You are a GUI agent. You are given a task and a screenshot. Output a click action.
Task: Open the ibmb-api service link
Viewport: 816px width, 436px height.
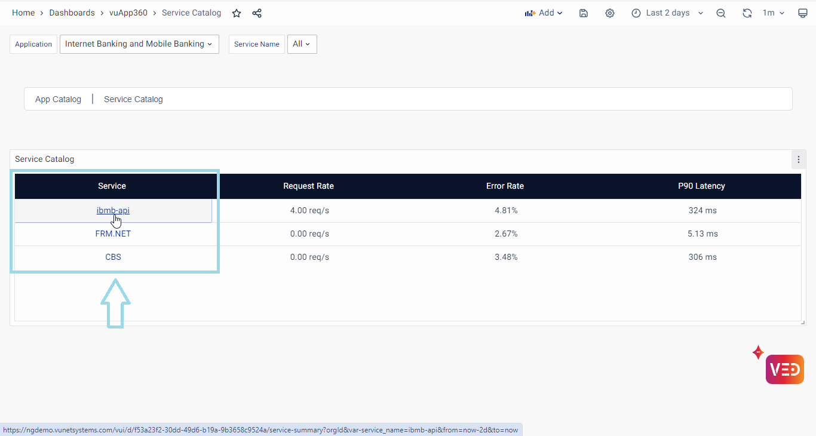click(113, 210)
